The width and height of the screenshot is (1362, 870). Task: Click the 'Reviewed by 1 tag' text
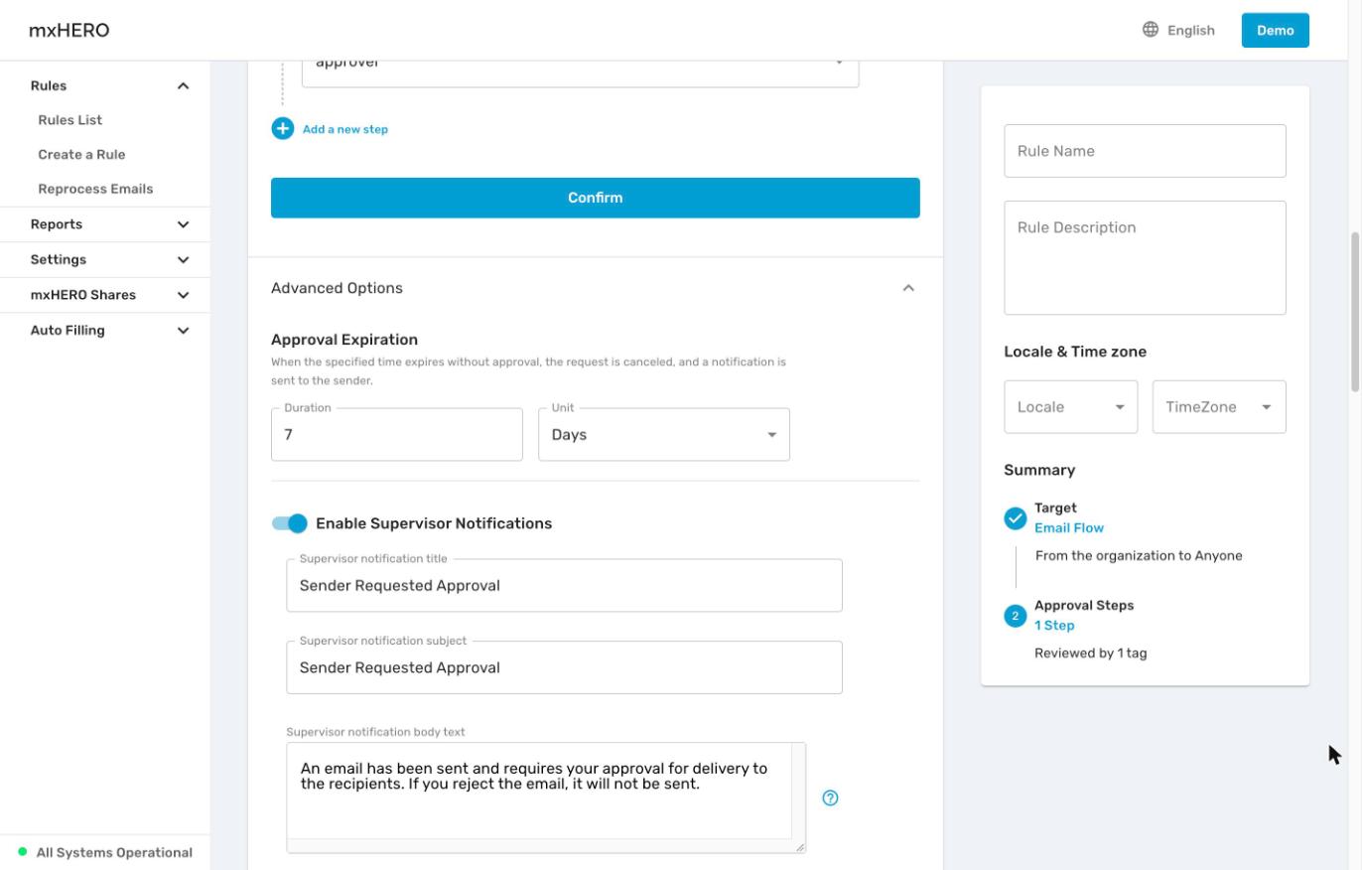(x=1091, y=653)
